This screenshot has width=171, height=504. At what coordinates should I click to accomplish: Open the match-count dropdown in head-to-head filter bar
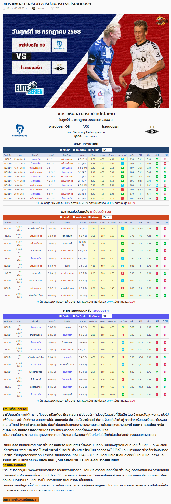click(x=107, y=150)
